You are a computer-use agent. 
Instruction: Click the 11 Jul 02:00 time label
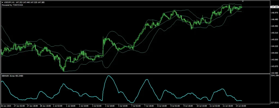point(215,106)
